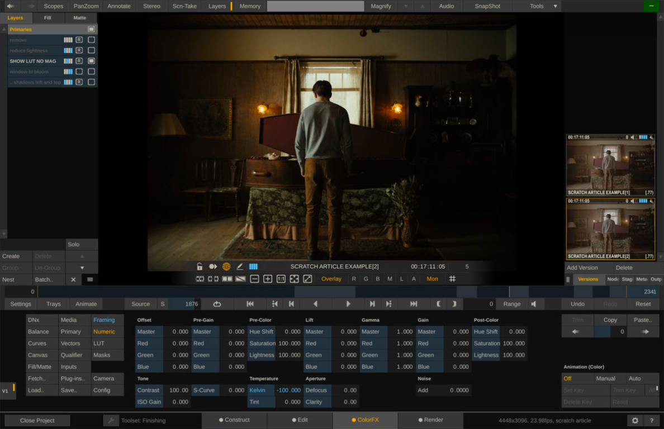Click the loop playback icon

click(217, 304)
